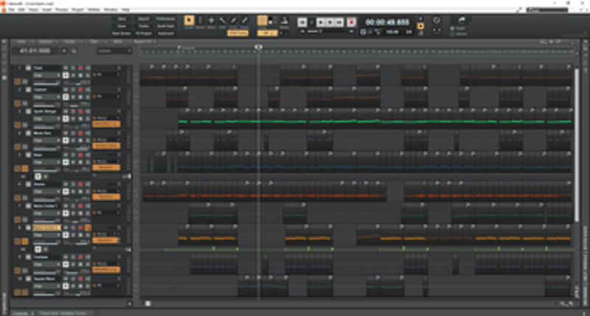Open the Utilities menu
This screenshot has height=316, width=590.
[x=94, y=10]
